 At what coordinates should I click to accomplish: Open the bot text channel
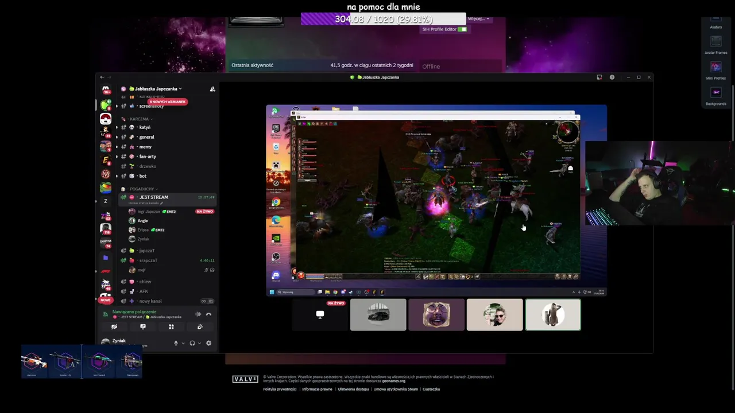point(167,176)
